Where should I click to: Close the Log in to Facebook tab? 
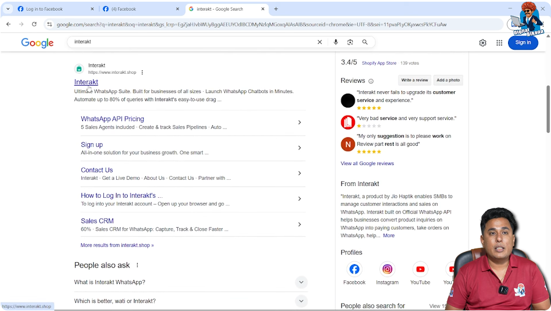pos(92,9)
